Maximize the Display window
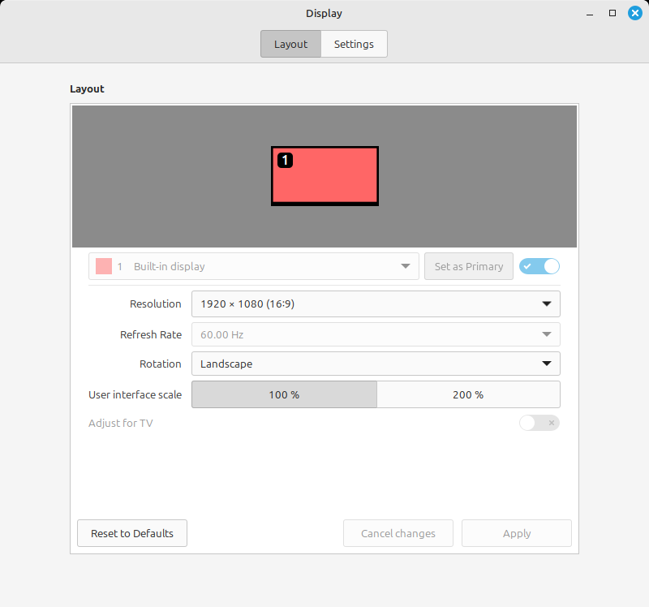Screen dimensions: 649x607 tap(612, 13)
